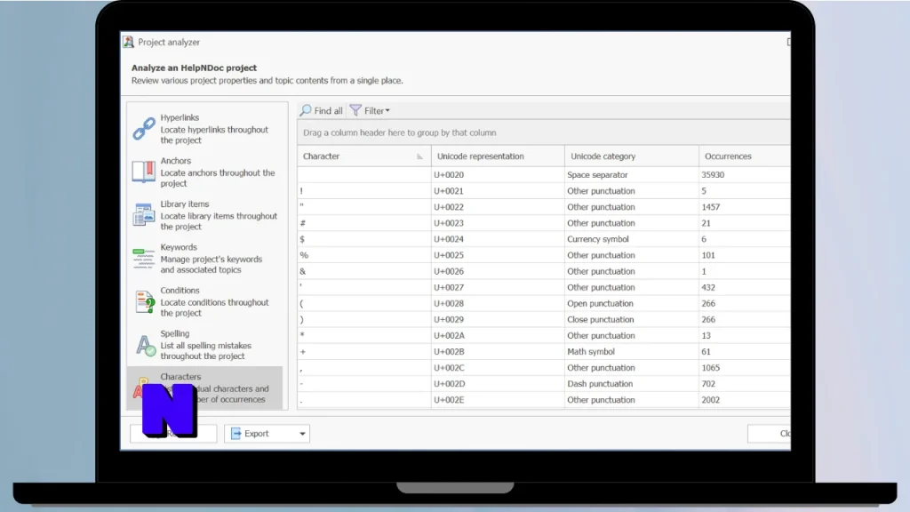Sort by Unicode category column header
Viewport: 910px width, 512px height.
point(632,156)
